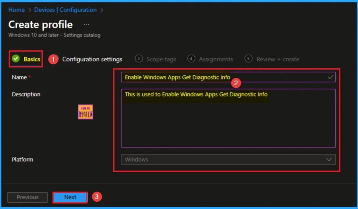Focus the Name text field
Screen dimensions: 358x209
tap(224, 77)
